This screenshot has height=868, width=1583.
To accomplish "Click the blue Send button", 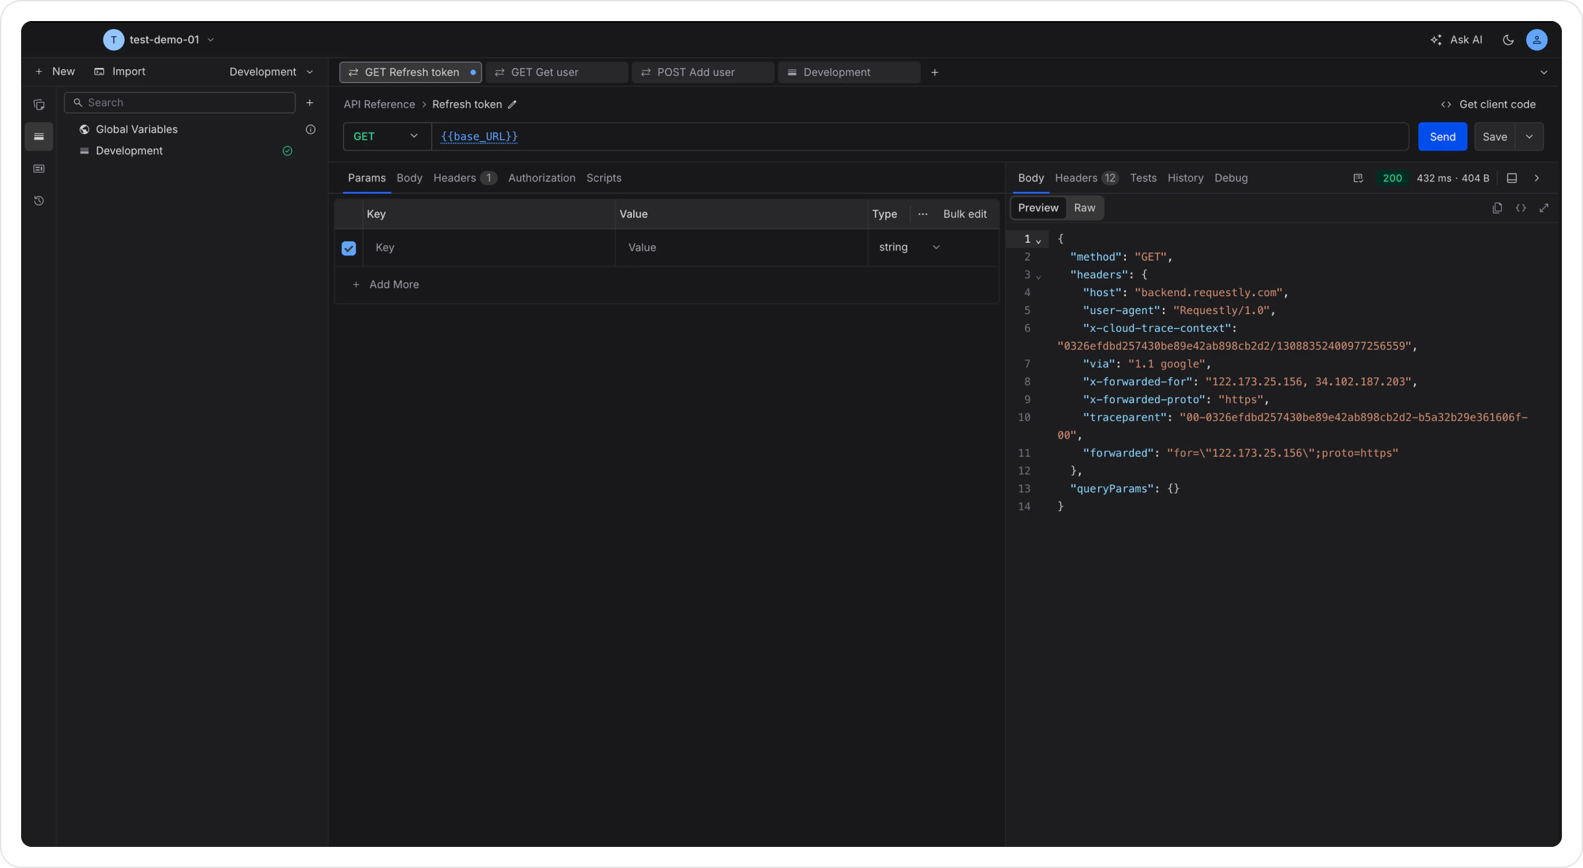I will [1443, 137].
